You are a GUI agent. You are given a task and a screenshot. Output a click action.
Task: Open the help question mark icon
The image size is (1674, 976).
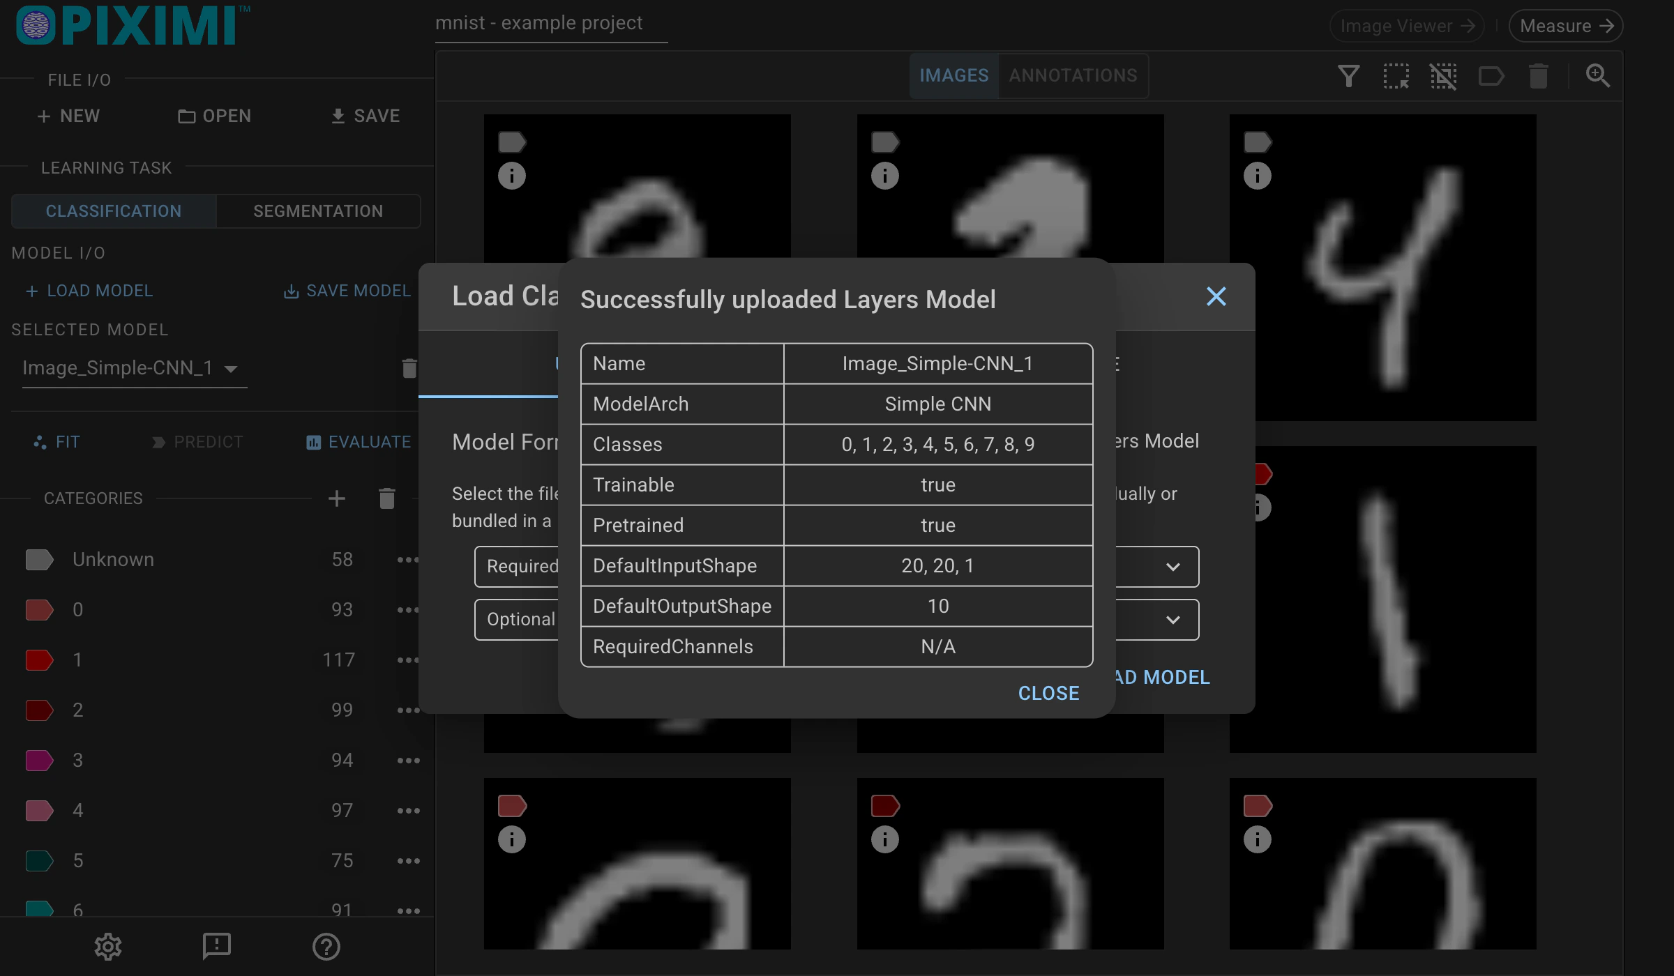click(326, 946)
